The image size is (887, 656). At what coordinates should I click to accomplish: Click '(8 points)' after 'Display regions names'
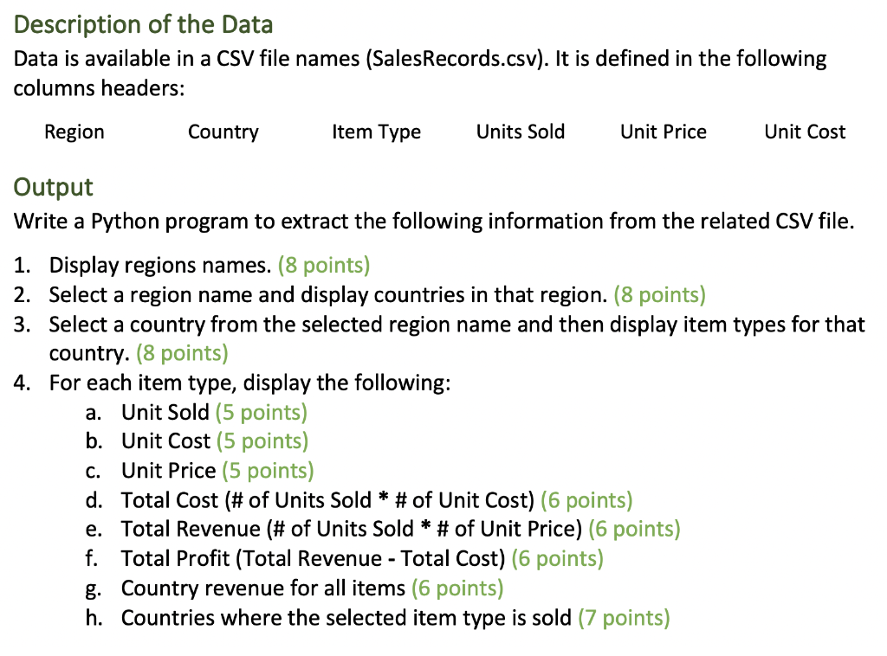324,266
